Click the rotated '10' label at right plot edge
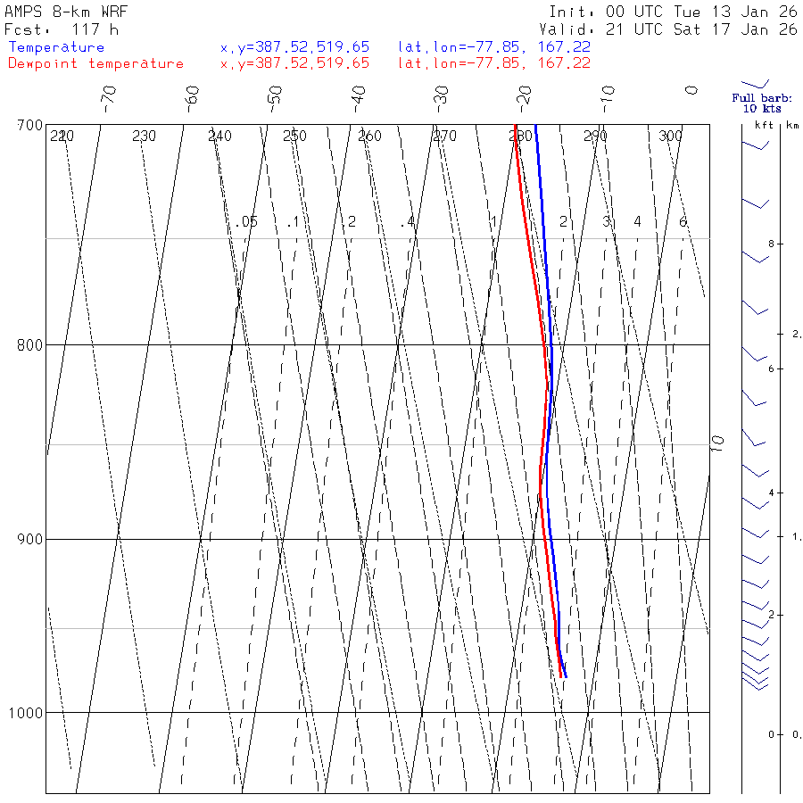 [717, 443]
